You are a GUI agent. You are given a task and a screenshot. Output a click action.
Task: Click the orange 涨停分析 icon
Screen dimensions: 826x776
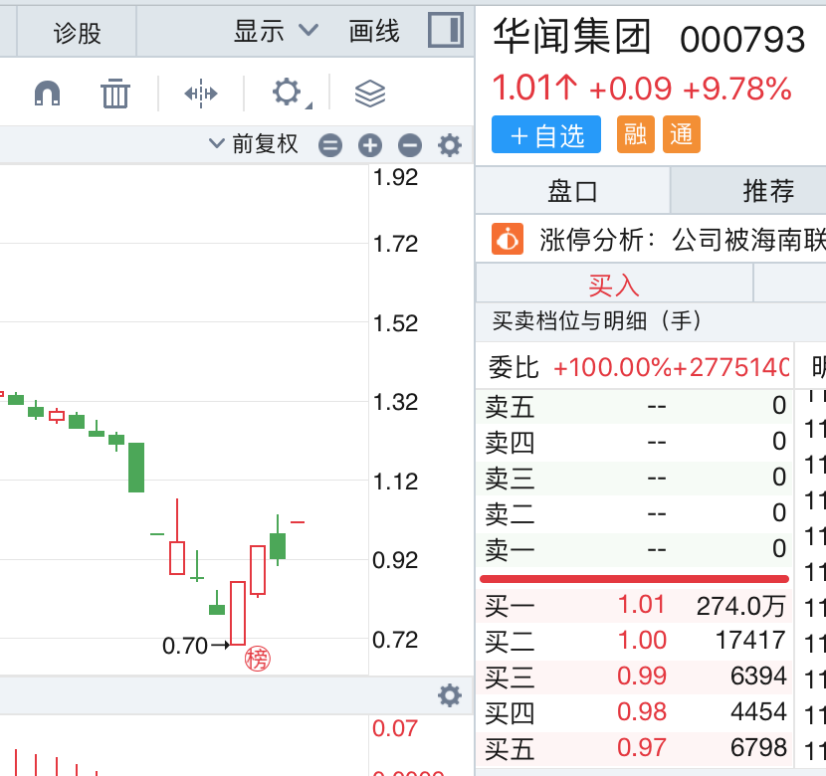click(508, 239)
